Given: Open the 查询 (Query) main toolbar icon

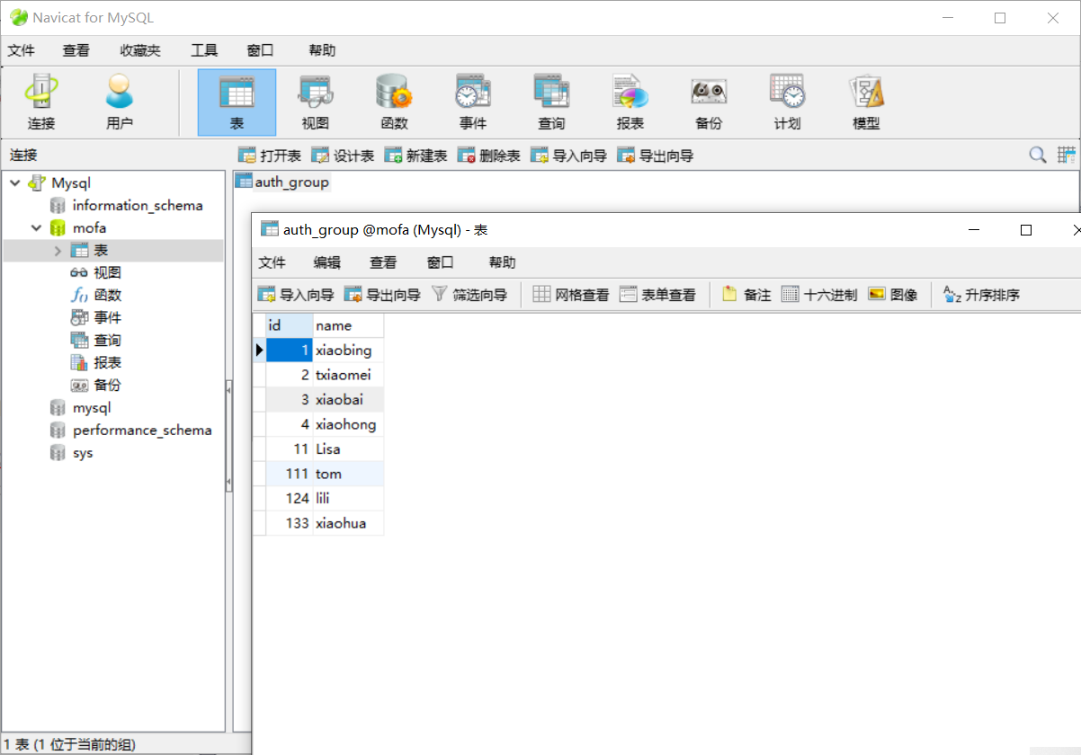Looking at the screenshot, I should coord(551,102).
